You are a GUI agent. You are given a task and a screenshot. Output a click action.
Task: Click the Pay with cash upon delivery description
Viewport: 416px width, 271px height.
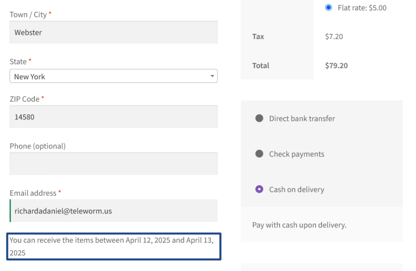(299, 225)
